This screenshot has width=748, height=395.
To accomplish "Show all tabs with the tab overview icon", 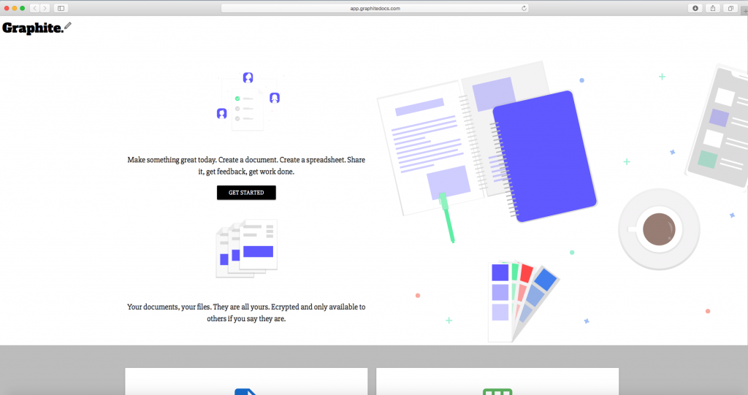I will 730,8.
